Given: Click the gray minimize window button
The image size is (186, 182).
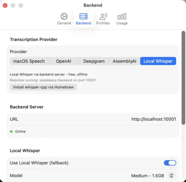Looking at the screenshot, I should tap(13, 5).
